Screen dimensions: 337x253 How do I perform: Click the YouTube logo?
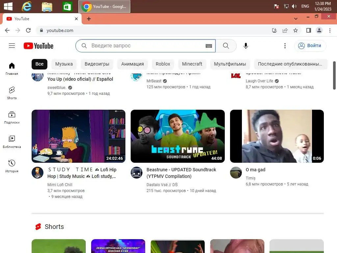click(x=39, y=46)
